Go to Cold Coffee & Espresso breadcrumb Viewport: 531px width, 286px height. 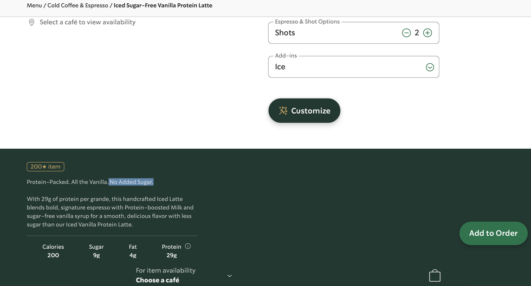pos(77,5)
